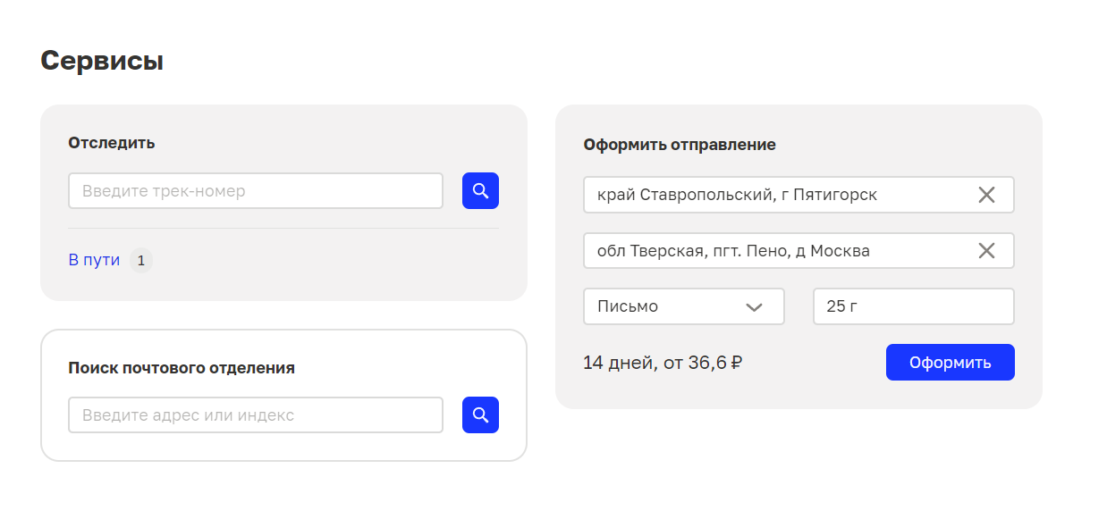Click the divider line above В пути
Screen dimensions: 1107x519
point(283,229)
